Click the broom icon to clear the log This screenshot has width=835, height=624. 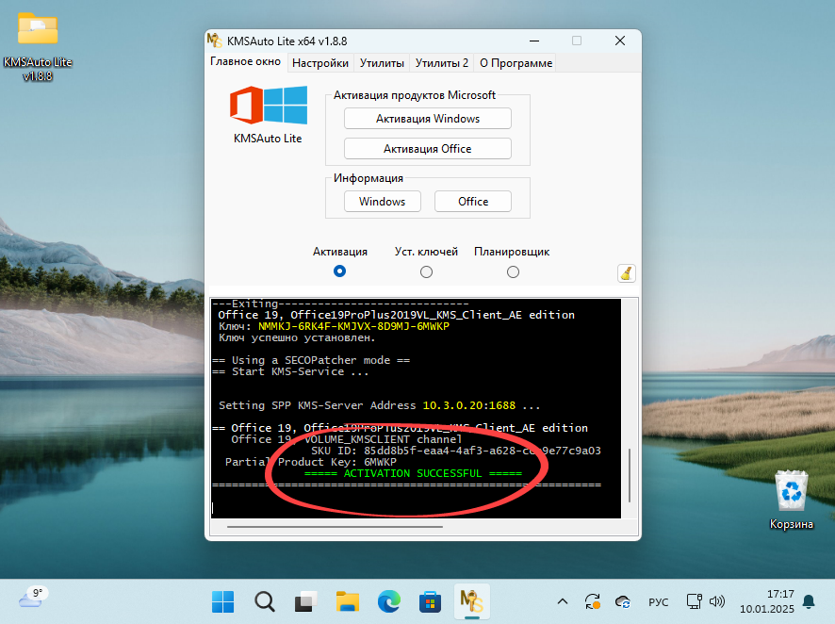coord(625,272)
